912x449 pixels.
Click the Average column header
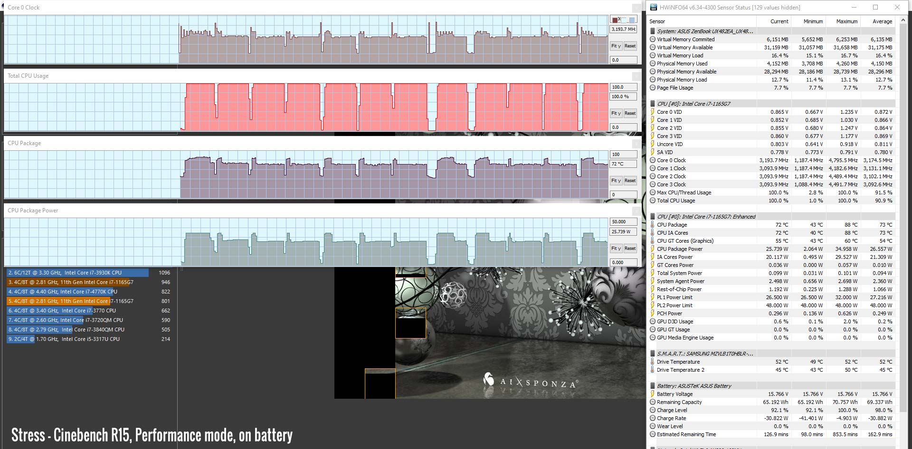[878, 21]
